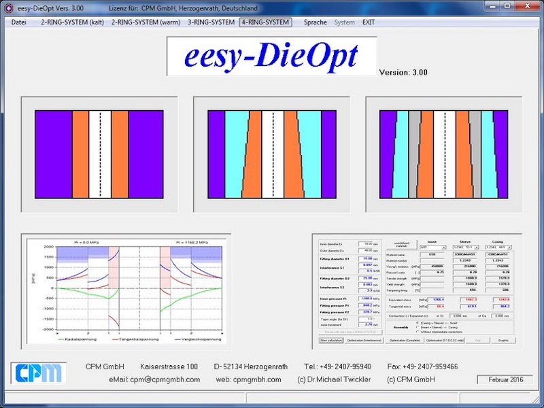Open the Sprache language menu

click(316, 22)
